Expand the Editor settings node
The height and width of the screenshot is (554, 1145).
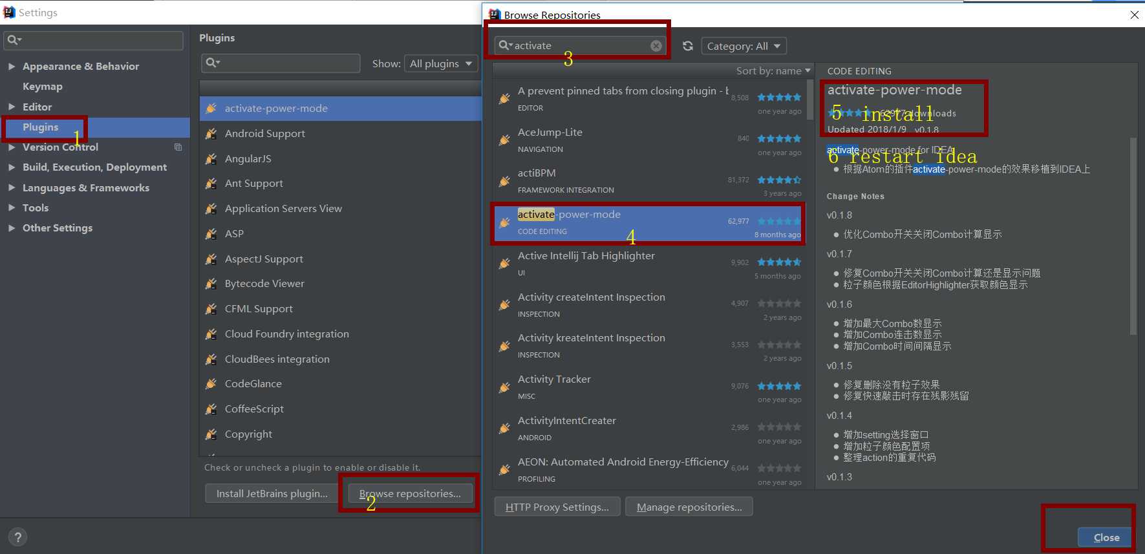12,107
